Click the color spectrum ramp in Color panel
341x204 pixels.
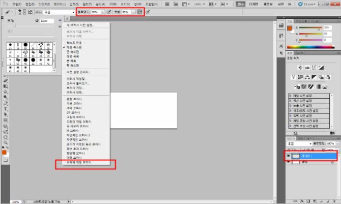(310, 47)
